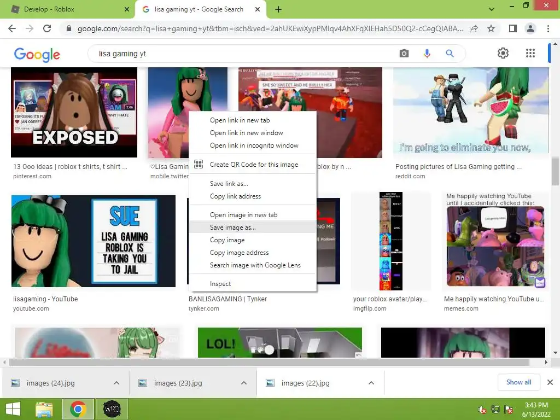Open downloaded file images (23).jpg
The width and height of the screenshot is (560, 420).
coord(178,383)
